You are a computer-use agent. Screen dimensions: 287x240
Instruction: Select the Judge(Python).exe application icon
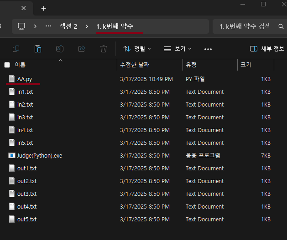pyautogui.click(x=12, y=155)
